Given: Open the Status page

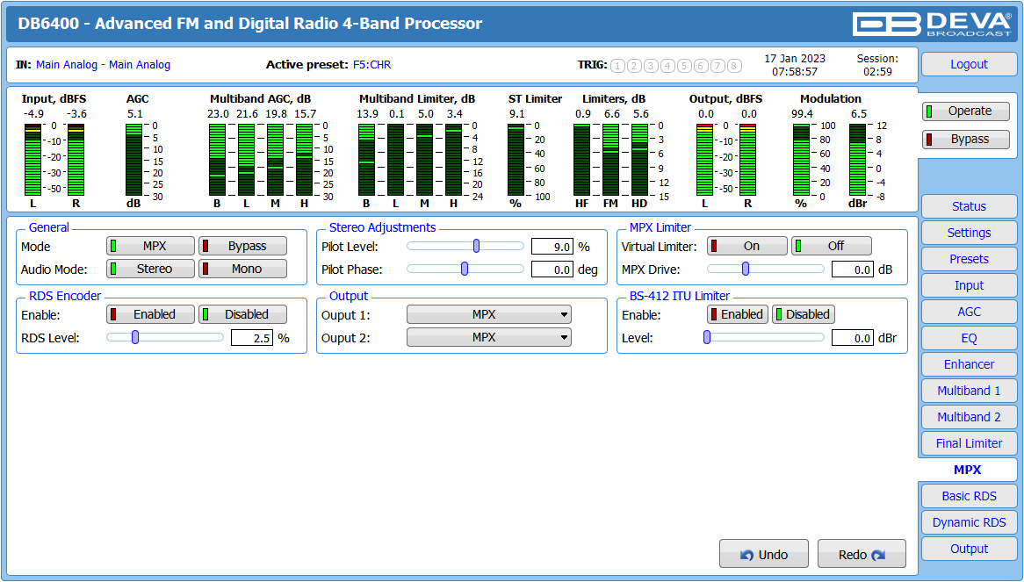Looking at the screenshot, I should [970, 206].
